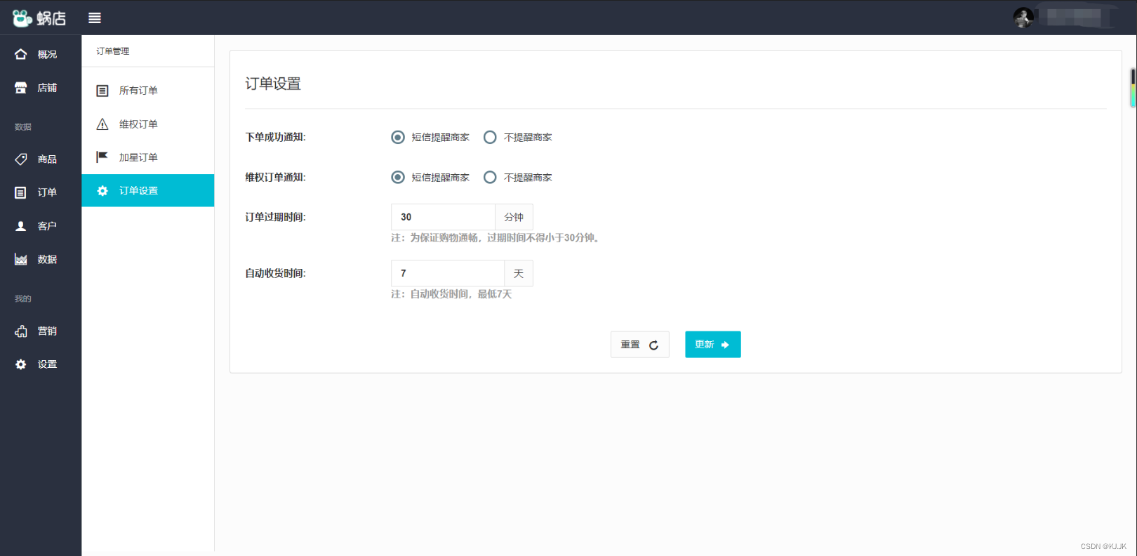Click the 蜗店 logo icon
The height and width of the screenshot is (556, 1137).
[22, 18]
